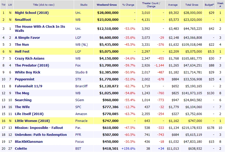Open the Searching movie page
This screenshot has height=152, width=225.
(23, 100)
